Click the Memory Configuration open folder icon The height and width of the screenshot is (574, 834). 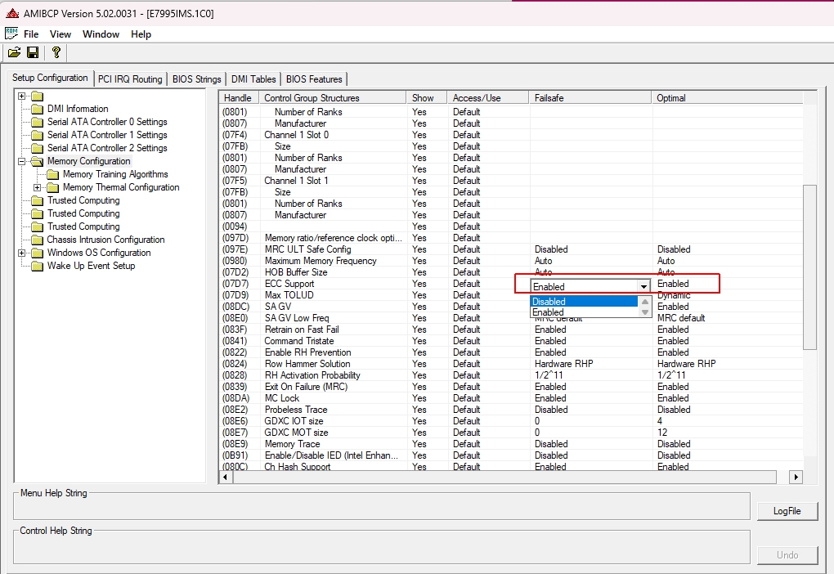[x=38, y=161]
